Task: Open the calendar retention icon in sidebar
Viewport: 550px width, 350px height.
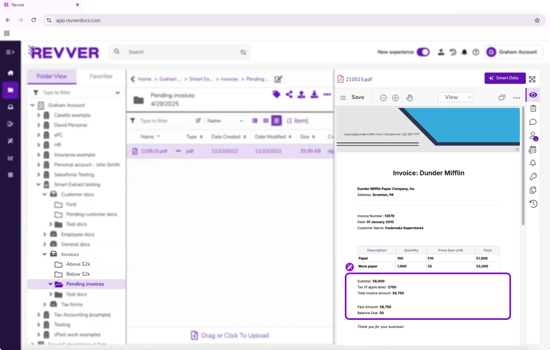Action: tap(532, 150)
